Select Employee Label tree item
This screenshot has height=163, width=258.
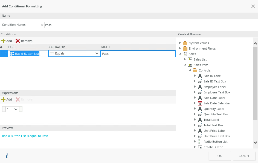coord(214,87)
